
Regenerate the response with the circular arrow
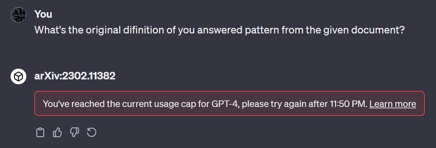click(x=92, y=133)
